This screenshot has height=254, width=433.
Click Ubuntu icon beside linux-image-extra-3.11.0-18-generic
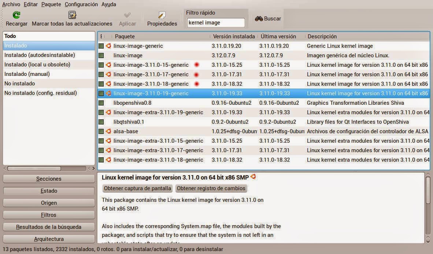pyautogui.click(x=108, y=159)
